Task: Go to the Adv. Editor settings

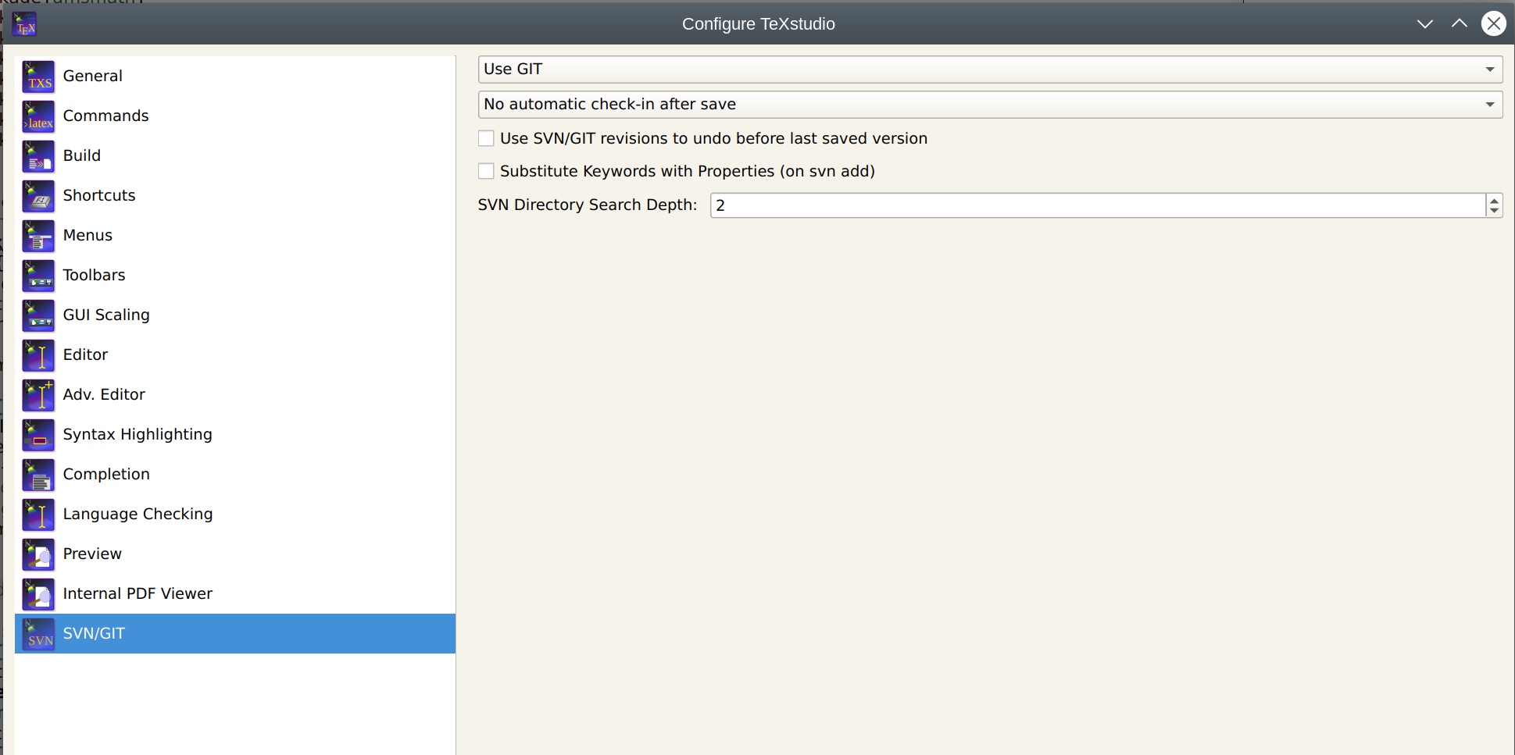Action: tap(104, 395)
